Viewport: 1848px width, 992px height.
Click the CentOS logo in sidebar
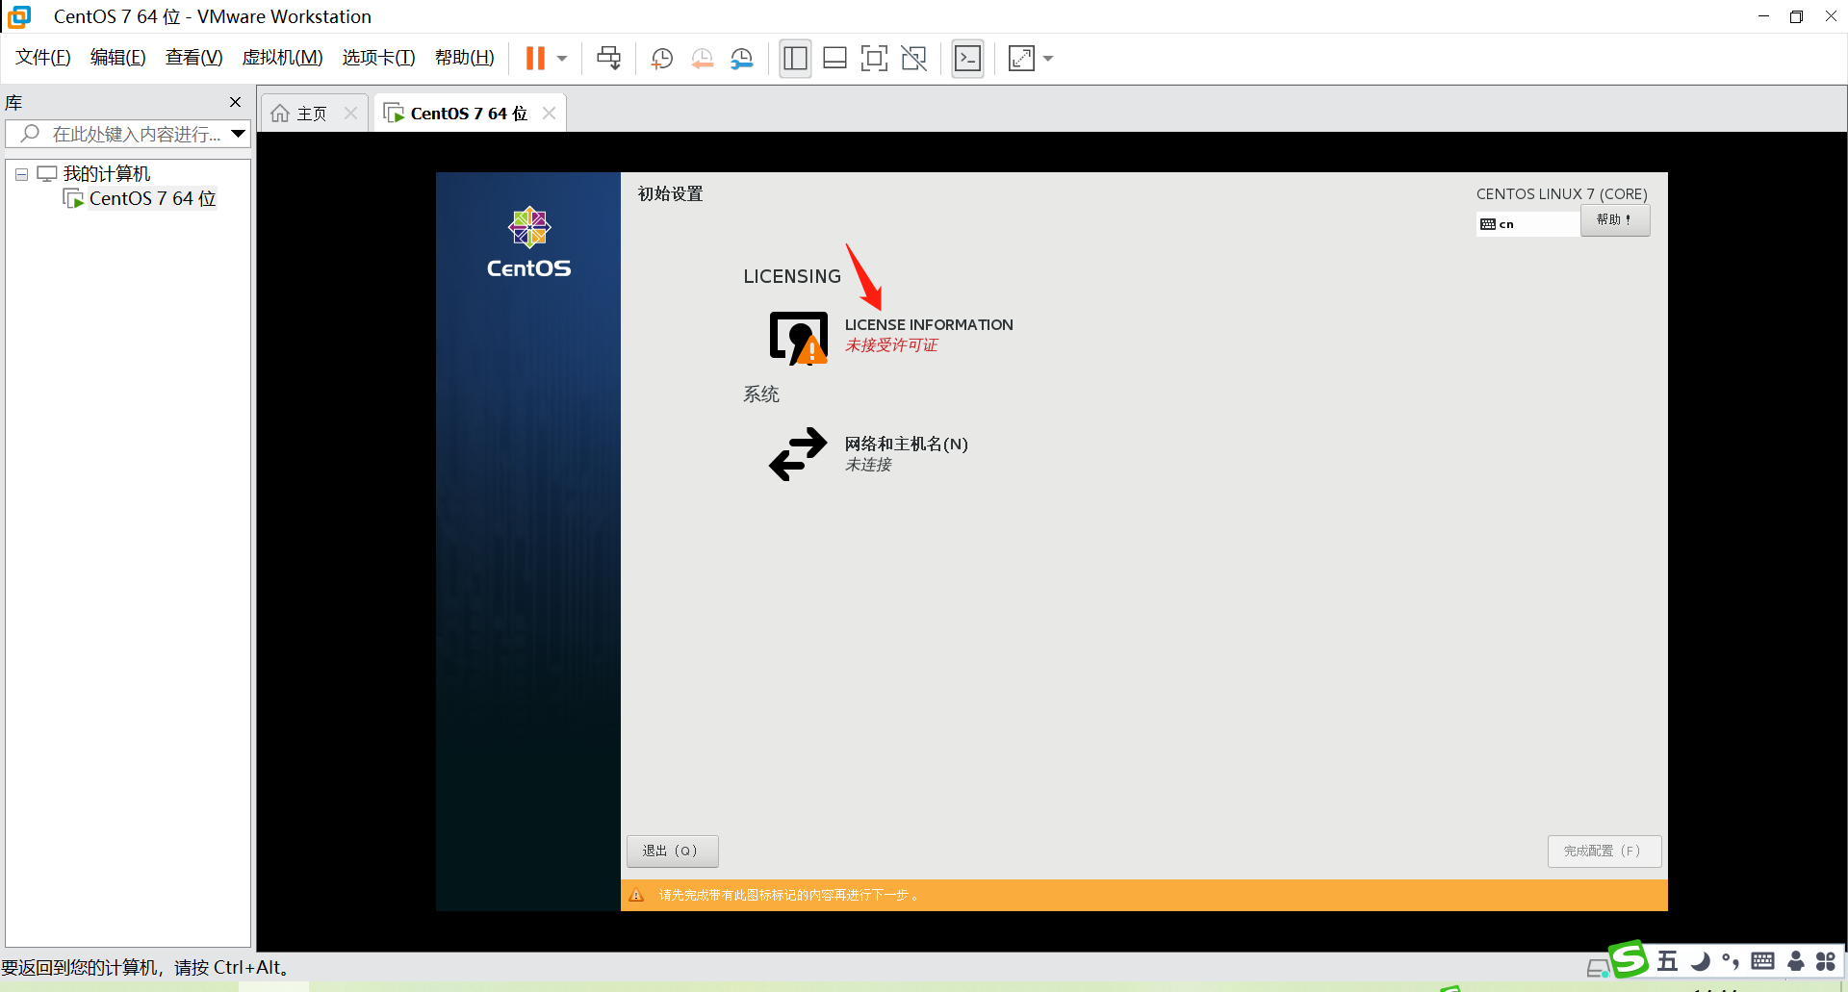tap(529, 242)
